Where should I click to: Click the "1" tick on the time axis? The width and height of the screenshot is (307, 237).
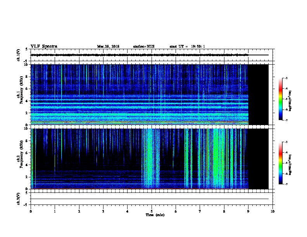tap(55, 211)
